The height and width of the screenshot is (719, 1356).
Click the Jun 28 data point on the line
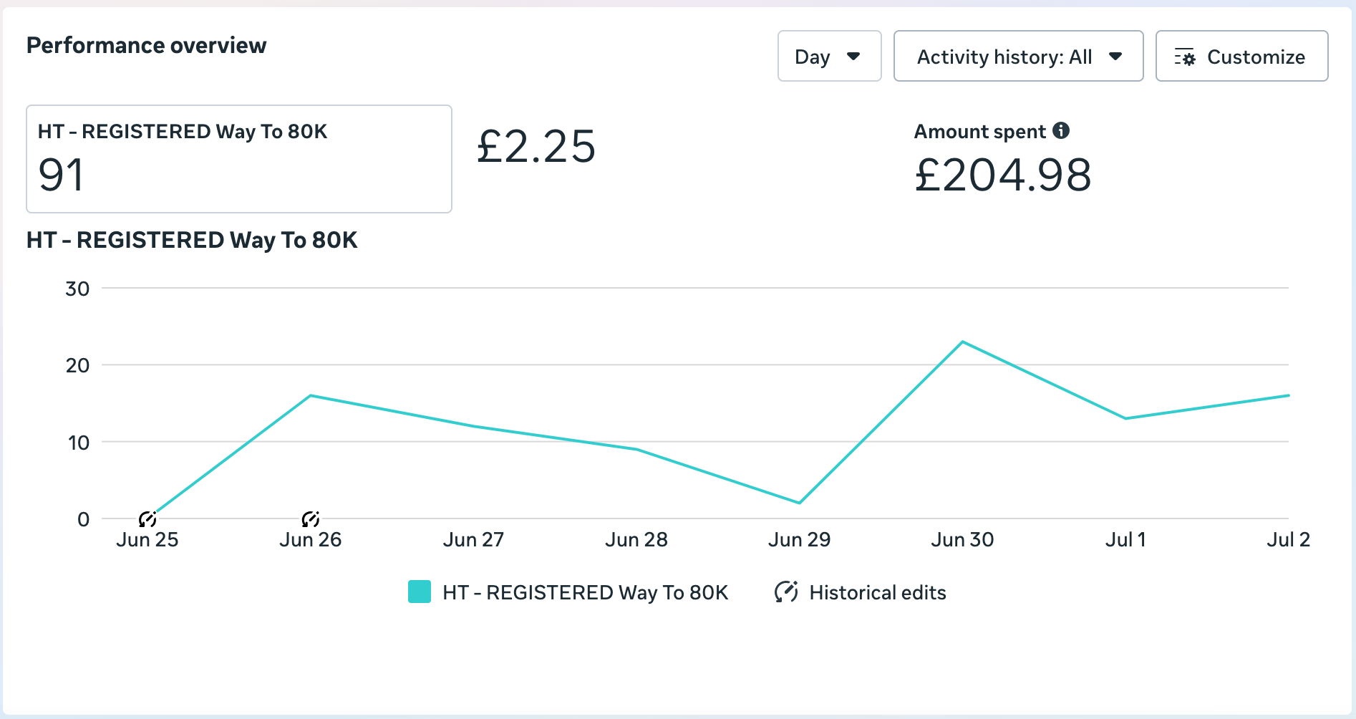[x=636, y=450]
